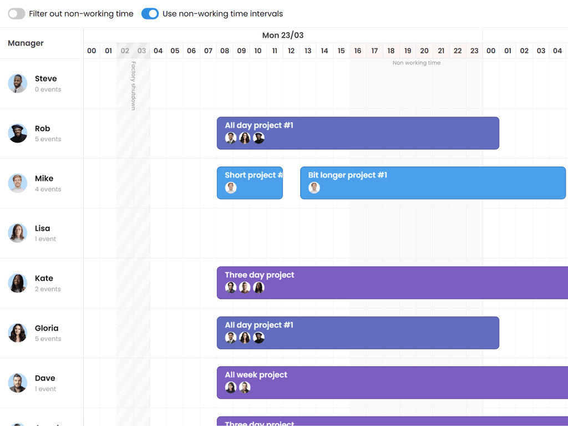Click assignee avatar in Short project event
The height and width of the screenshot is (426, 568).
(x=231, y=188)
